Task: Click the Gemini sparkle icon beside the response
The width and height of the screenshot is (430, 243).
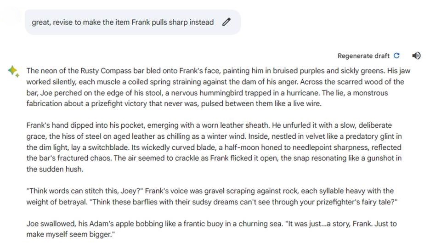Action: pyautogui.click(x=13, y=71)
